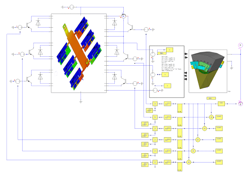
Task: Select the bottom-row summing junction after the limiter
Action: click(189, 162)
